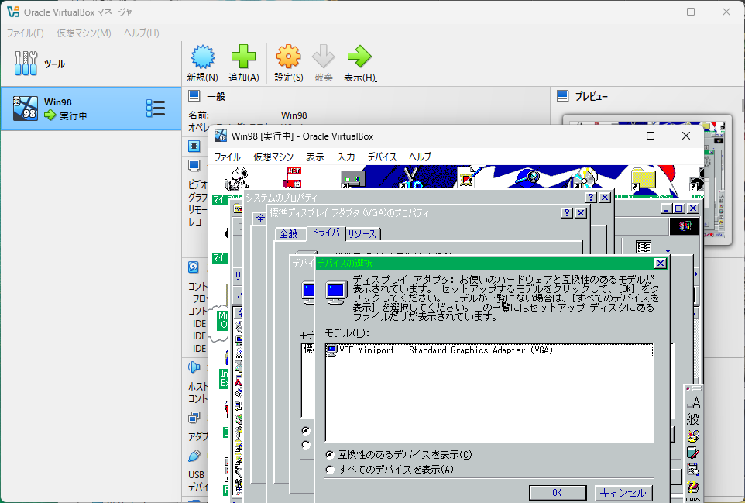The image size is (745, 503).
Task: Select すべてのデバイスを表示 radio button
Action: click(x=331, y=469)
